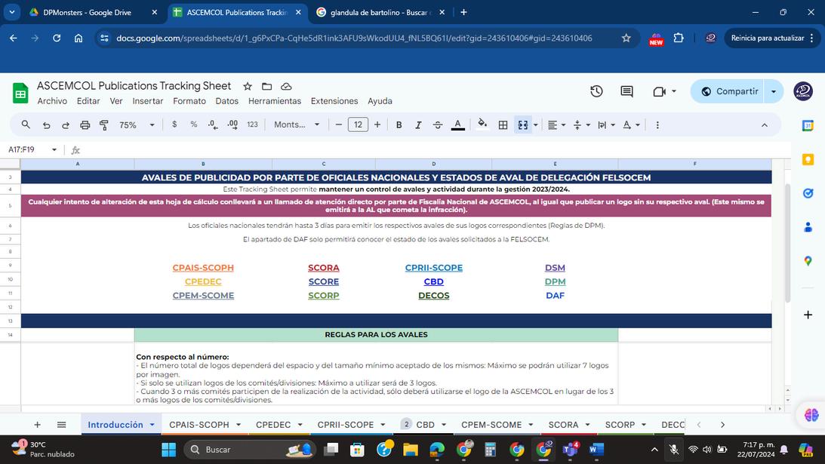Format as percent
The image size is (825, 464).
point(194,124)
